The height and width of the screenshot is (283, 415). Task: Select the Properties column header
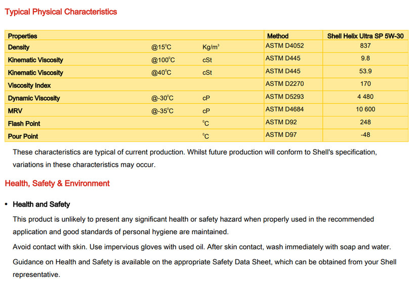coord(23,36)
